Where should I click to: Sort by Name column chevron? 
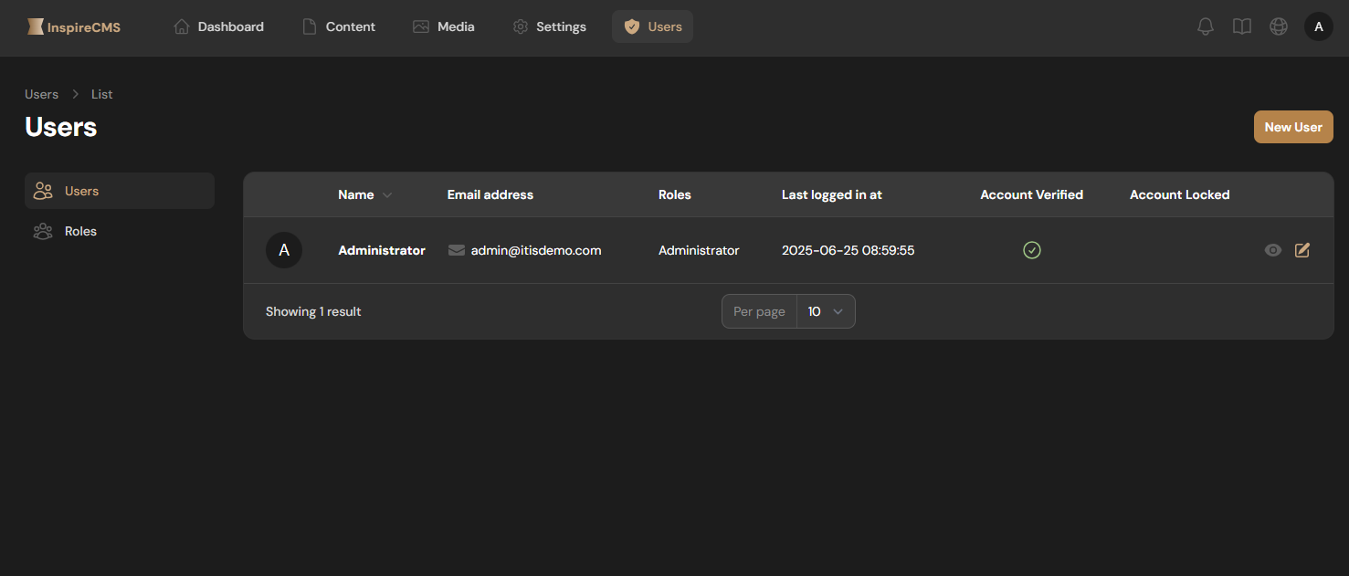[387, 195]
